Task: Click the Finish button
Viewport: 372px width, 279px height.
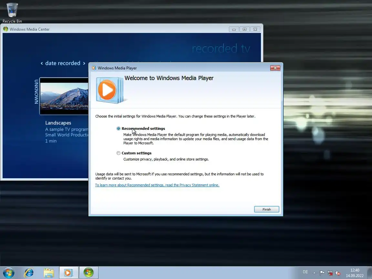Action: point(266,209)
